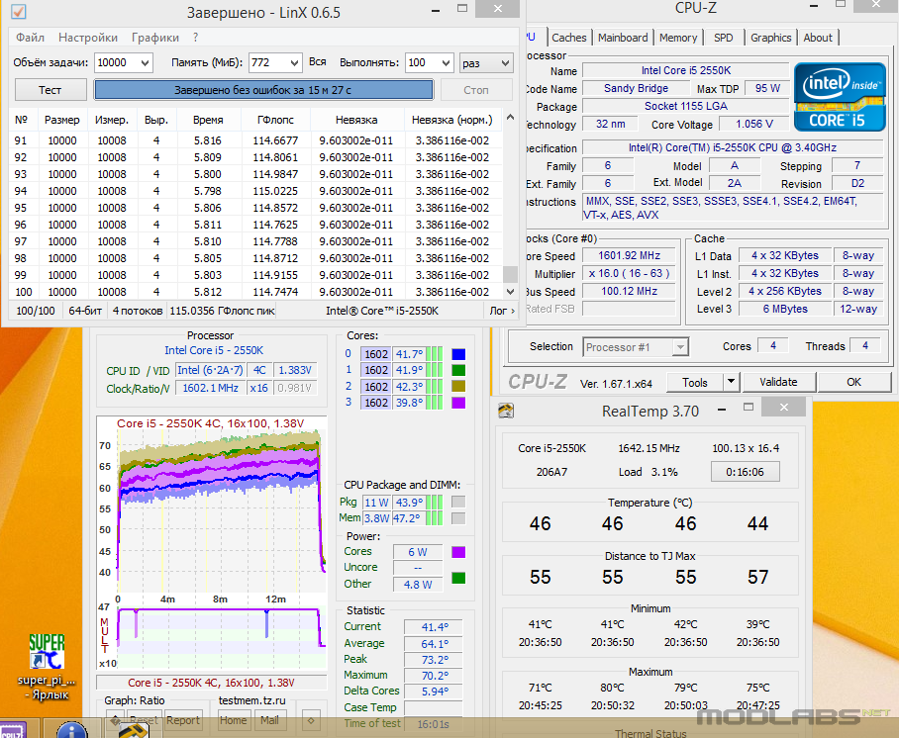The height and width of the screenshot is (738, 899).
Task: Click the thermometer gun taskbar icon
Action: click(x=133, y=730)
